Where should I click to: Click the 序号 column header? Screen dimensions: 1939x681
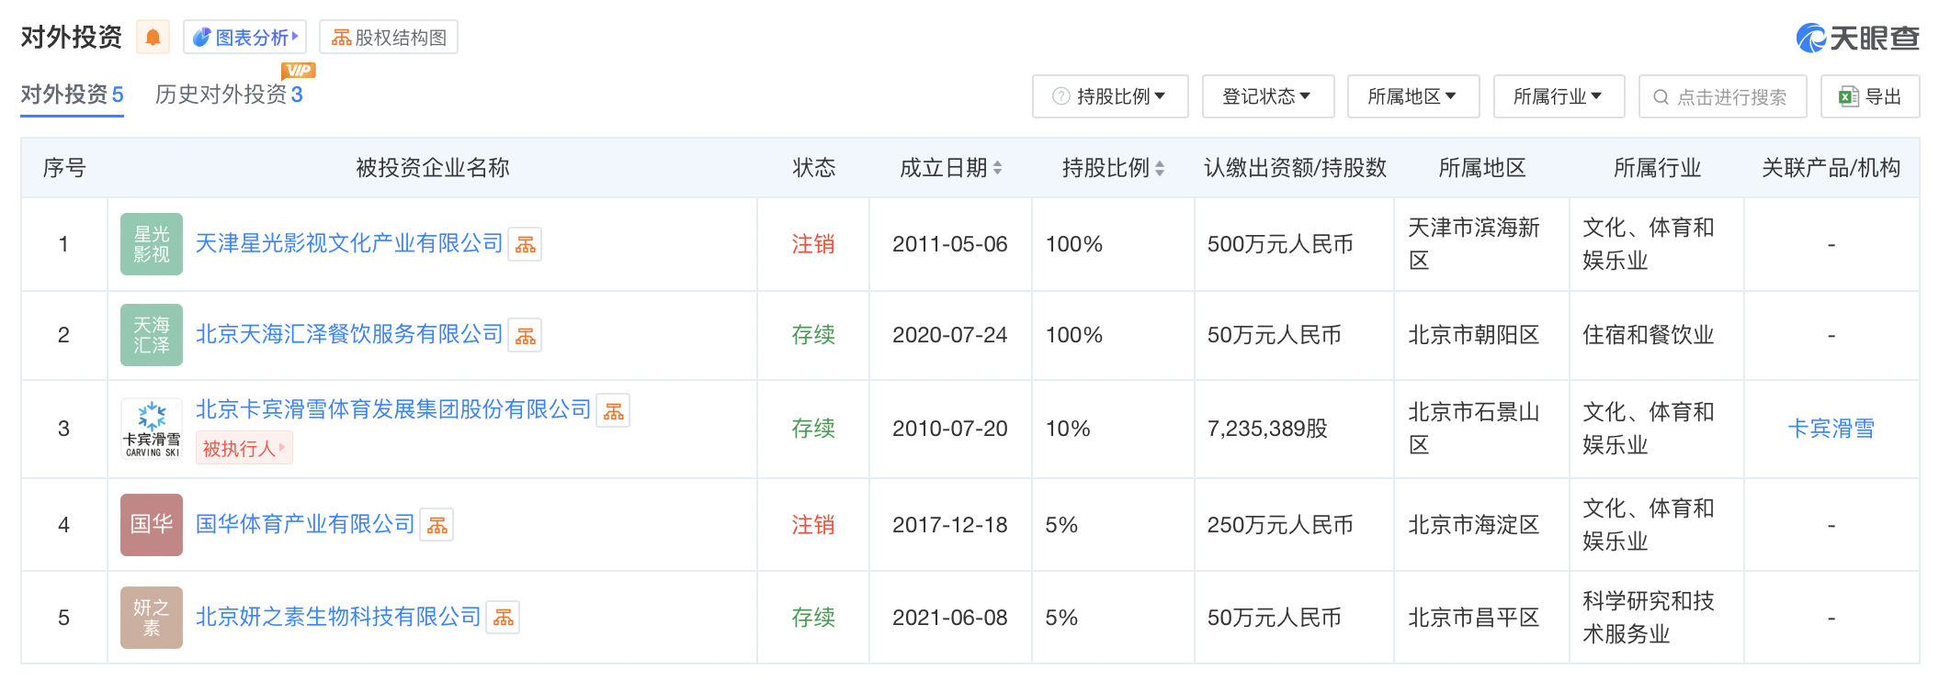pos(64,168)
